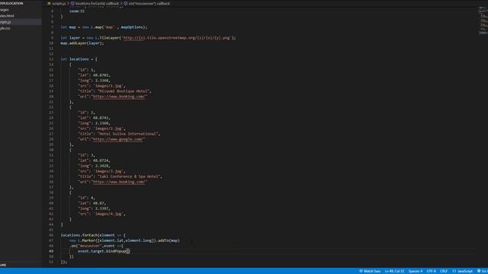The width and height of the screenshot is (488, 274).
Task: Click "Iaki Conference & Spa Hotel" string
Action: (x=130, y=177)
